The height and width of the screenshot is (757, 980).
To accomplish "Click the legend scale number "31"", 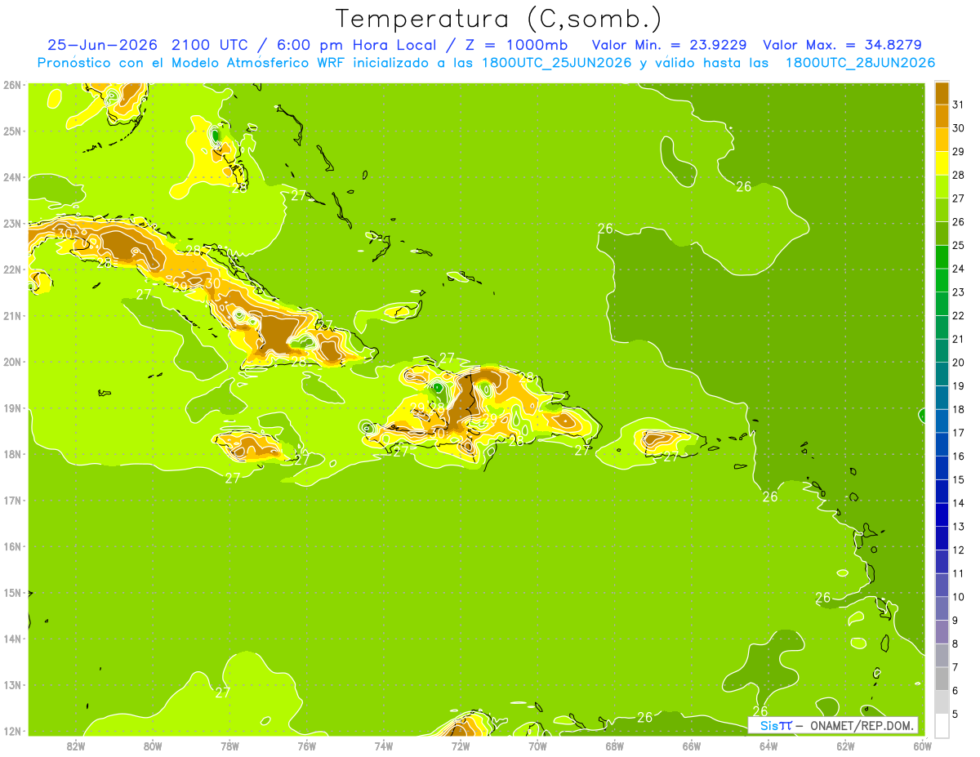I will 959,105.
